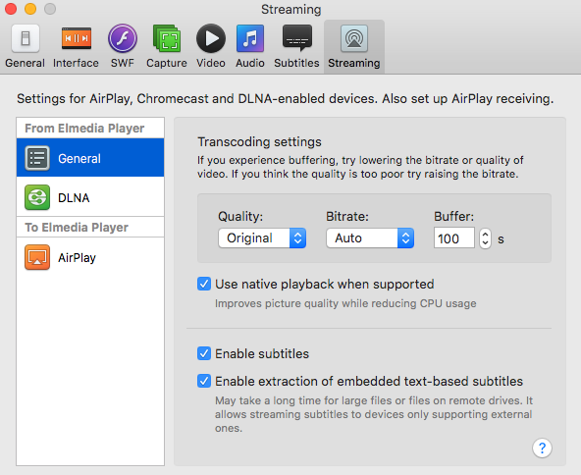The height and width of the screenshot is (475, 581).
Task: Select General under From Elmedia Player
Action: click(x=90, y=158)
